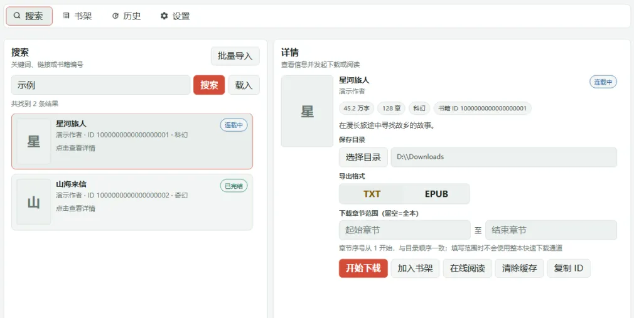The height and width of the screenshot is (318, 634).
Task: Click the clock icon beside 历史
Action: (116, 16)
